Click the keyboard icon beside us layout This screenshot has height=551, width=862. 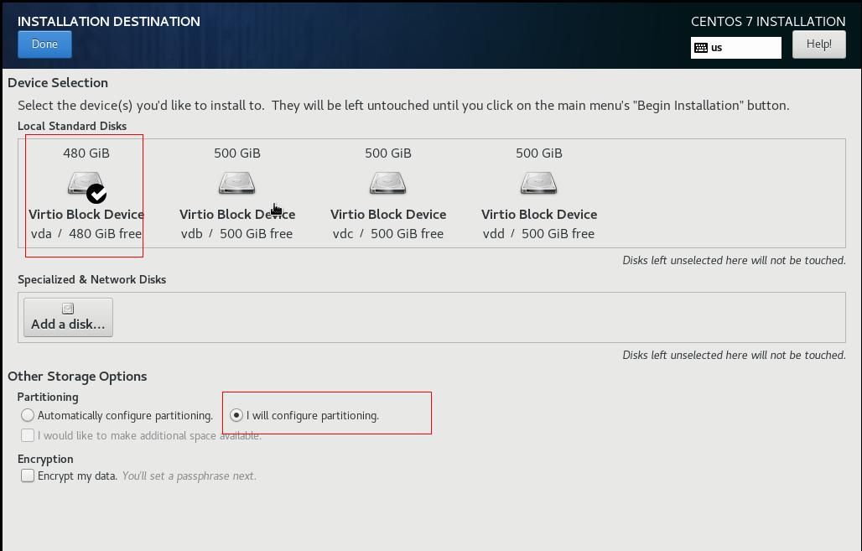[x=701, y=48]
